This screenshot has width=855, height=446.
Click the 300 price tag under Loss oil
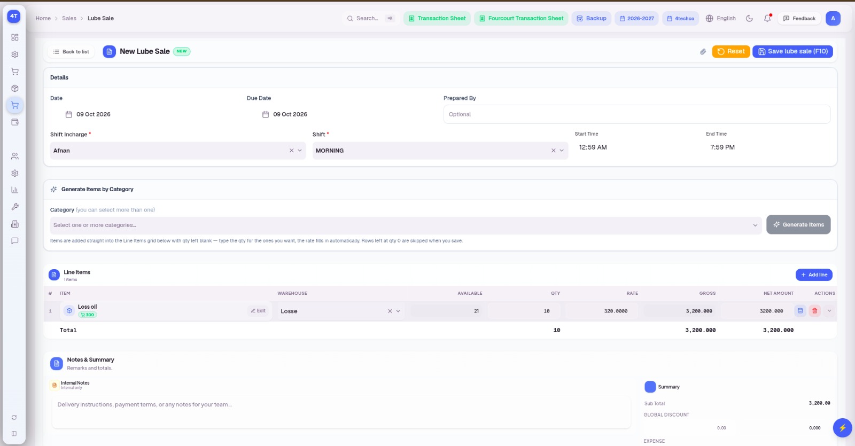(88, 315)
